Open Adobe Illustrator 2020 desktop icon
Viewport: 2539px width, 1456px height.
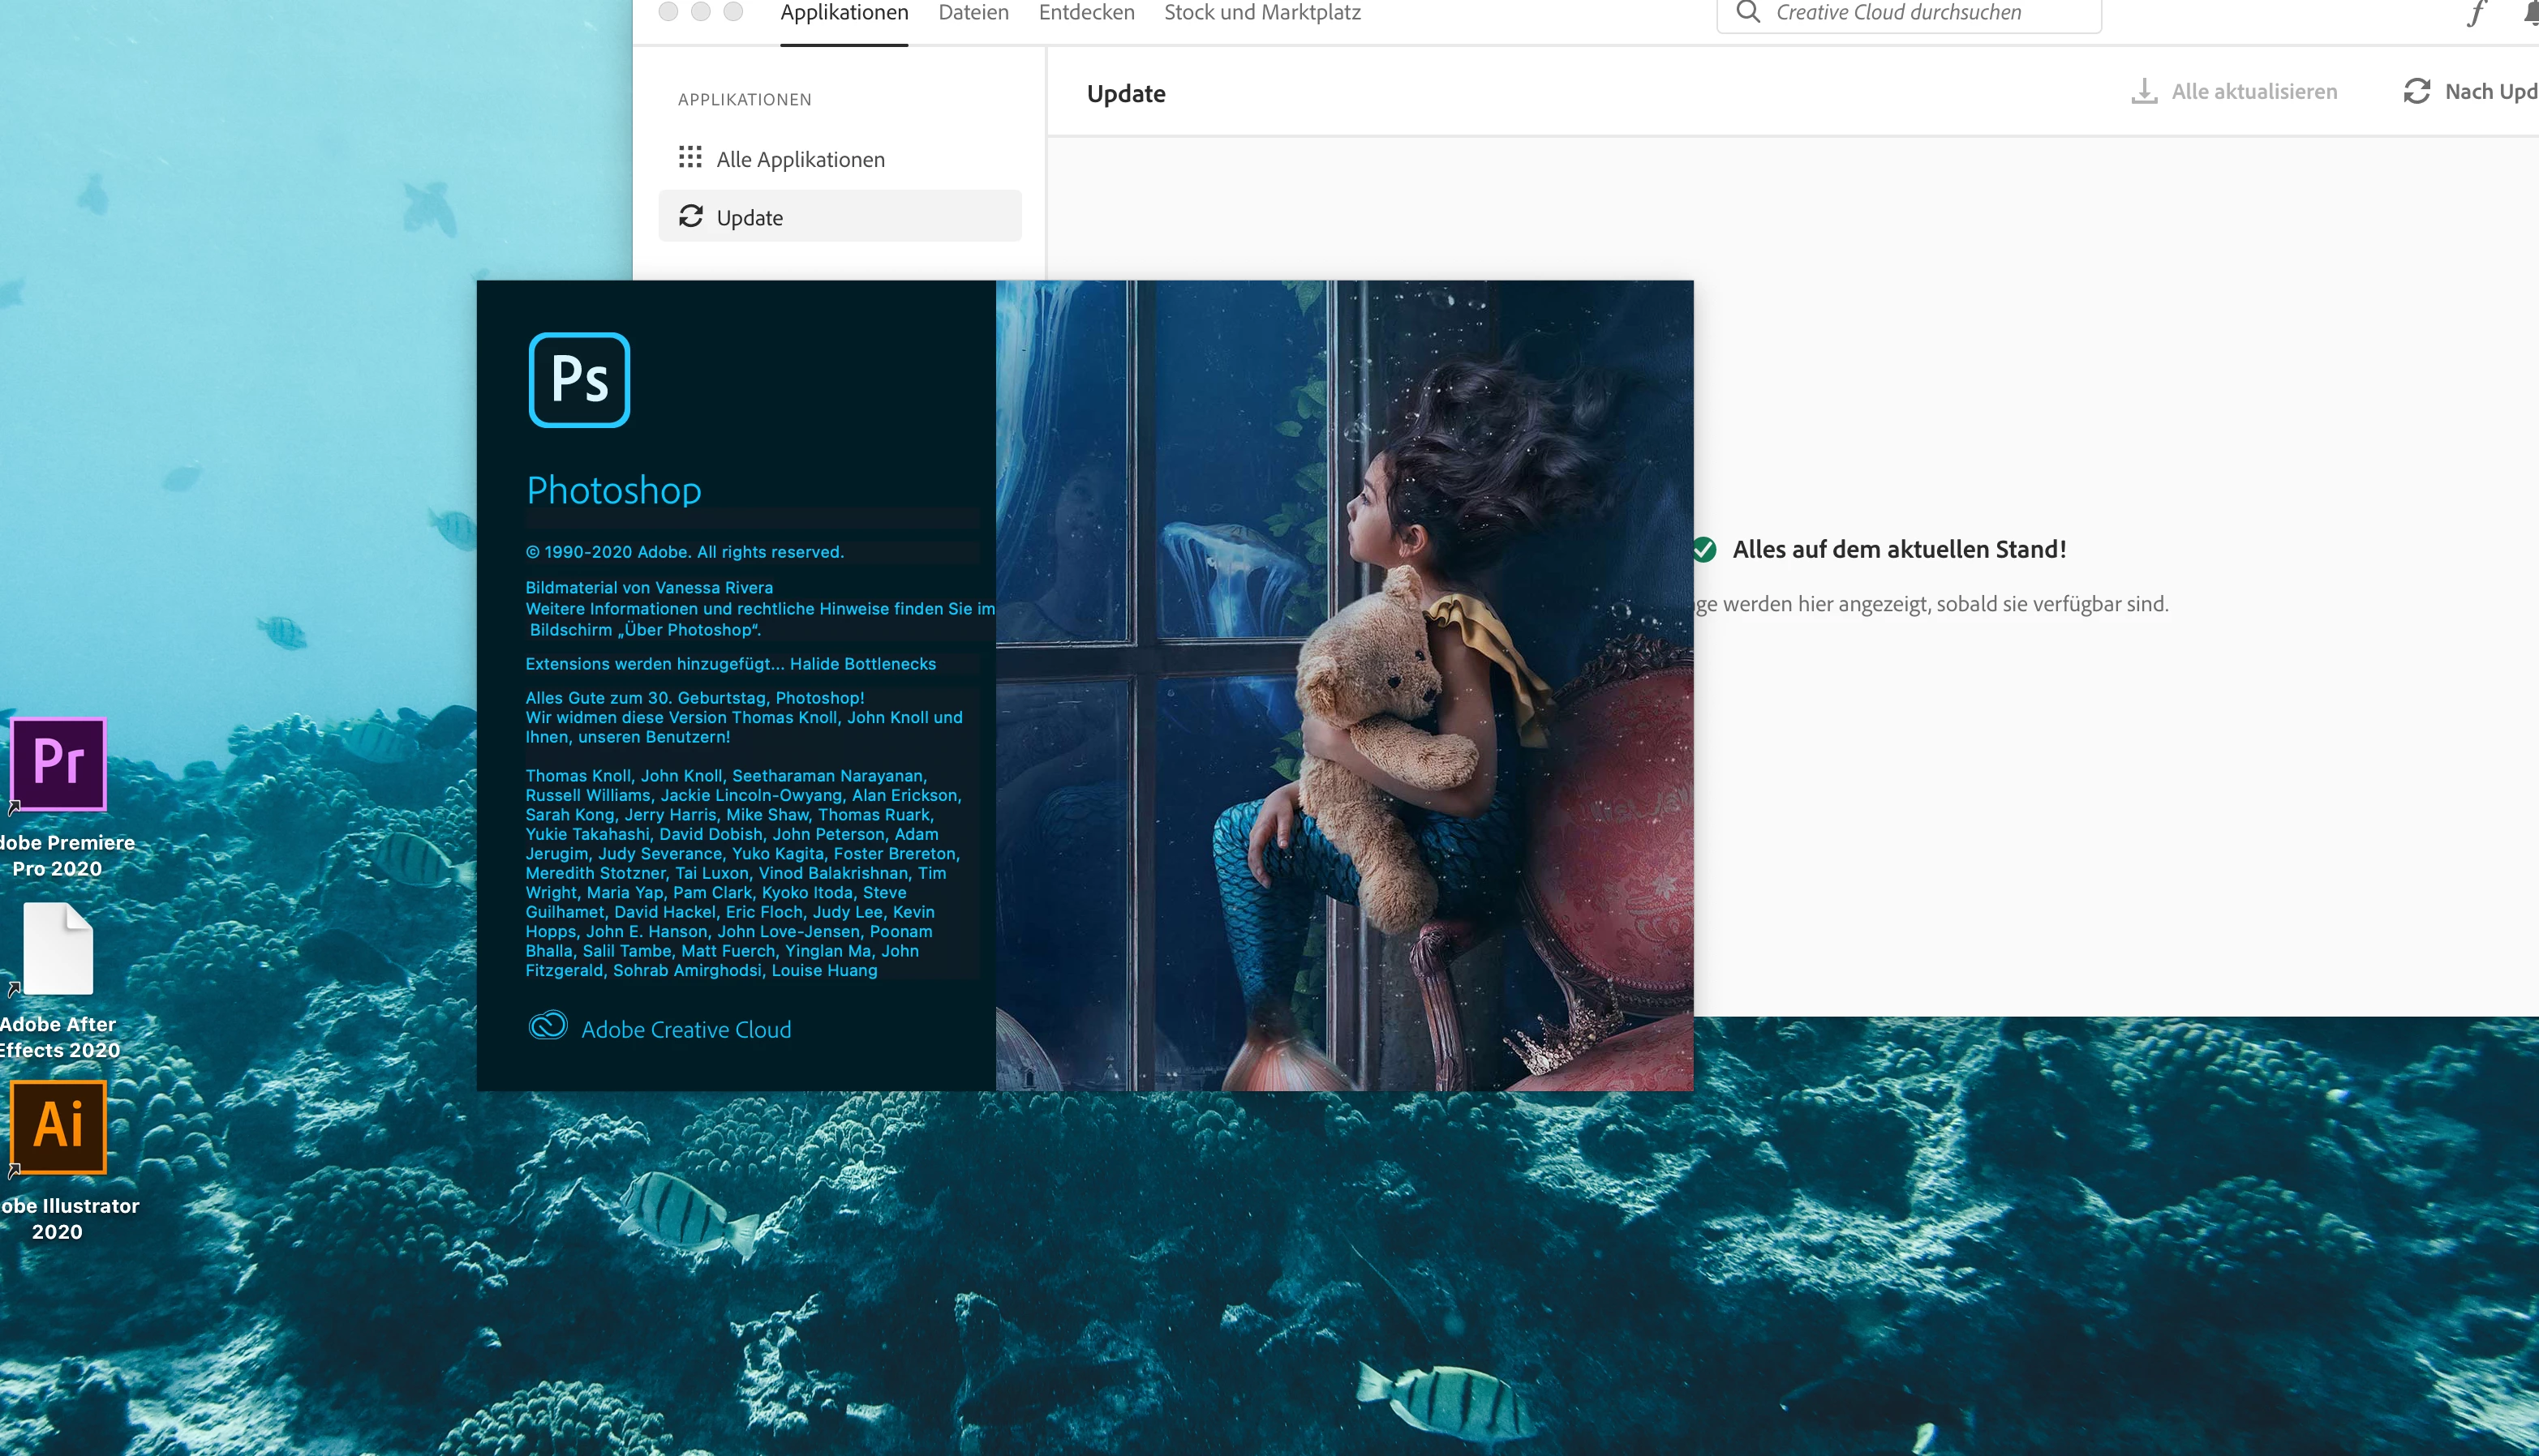[58, 1127]
